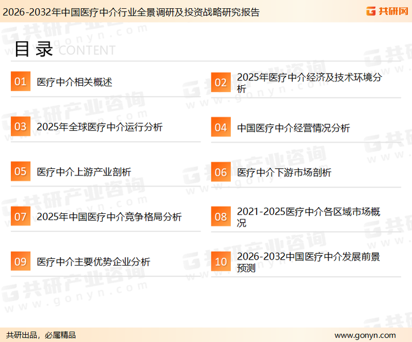The width and height of the screenshot is (412, 342).
Task: Open the www.gonyn.com footer link
Action: pos(365,335)
